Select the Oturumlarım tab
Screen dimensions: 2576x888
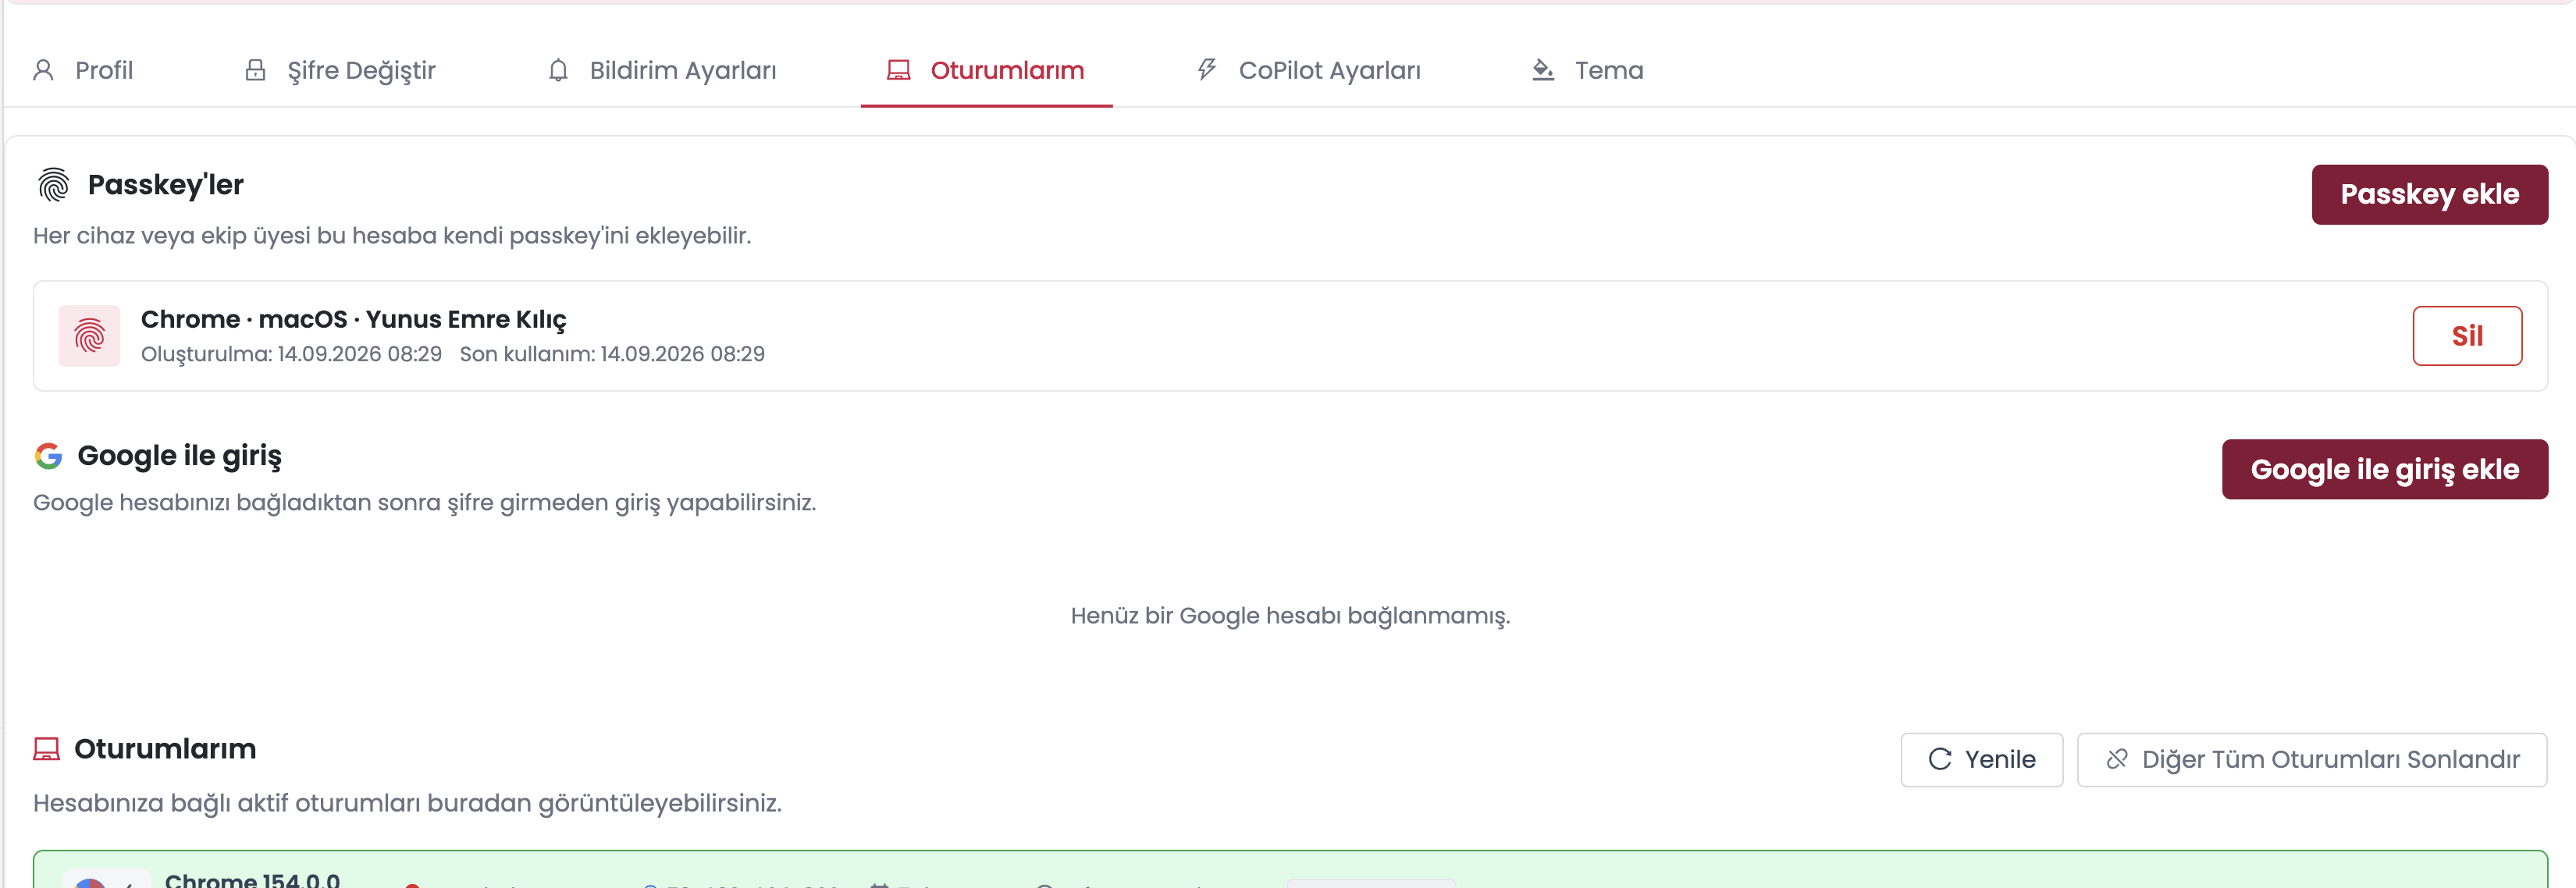pos(986,70)
